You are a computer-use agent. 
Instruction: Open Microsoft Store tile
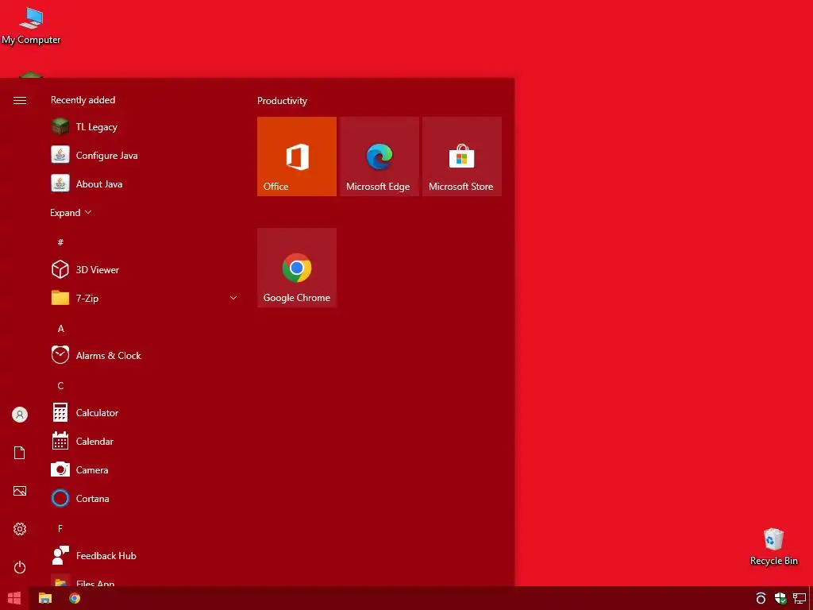click(461, 156)
